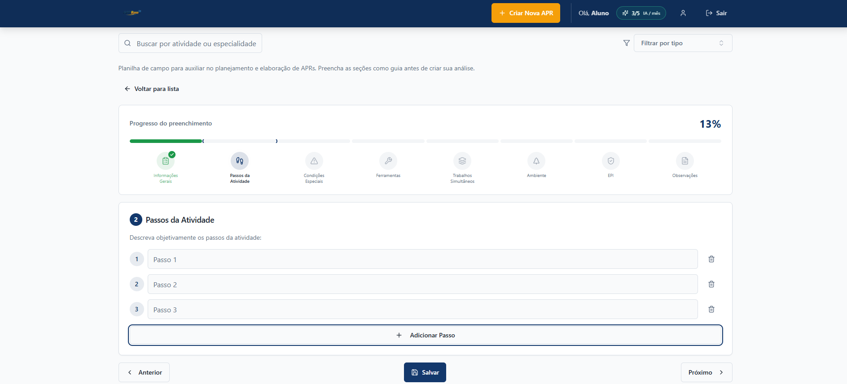Click Voltar para lista link

[x=152, y=89]
